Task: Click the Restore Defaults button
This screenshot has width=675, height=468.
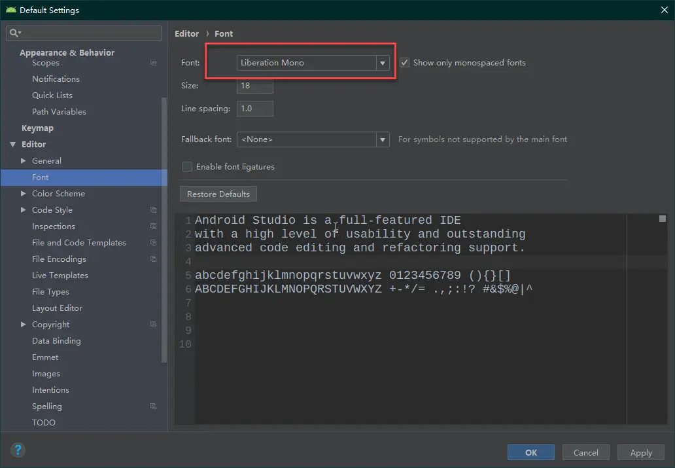Action: (218, 194)
